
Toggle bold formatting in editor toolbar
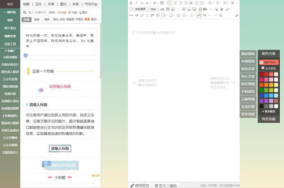[x=131, y=3]
